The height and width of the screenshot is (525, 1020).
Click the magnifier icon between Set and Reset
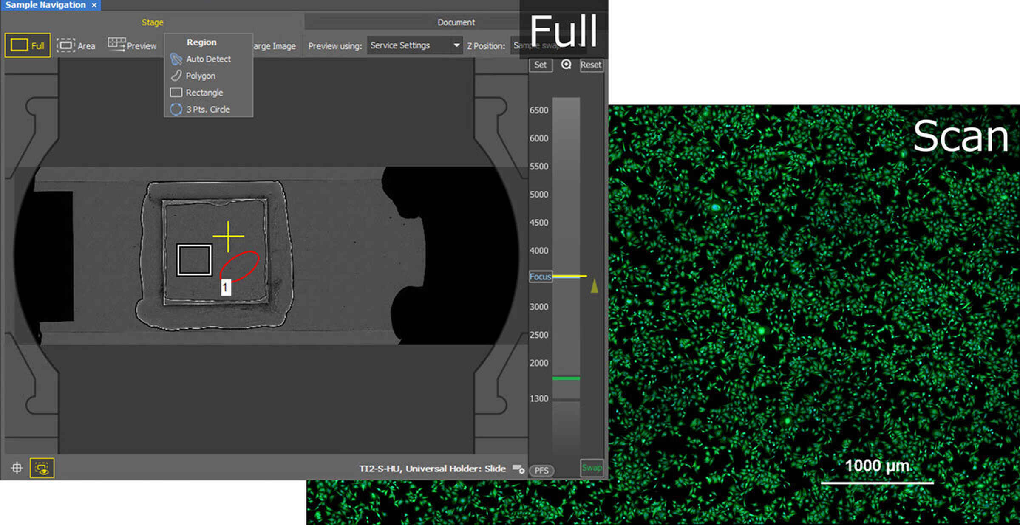(566, 65)
